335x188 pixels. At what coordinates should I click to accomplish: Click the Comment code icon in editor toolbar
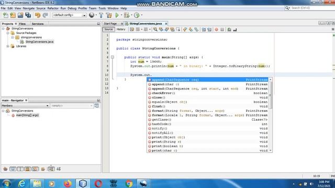click(x=229, y=29)
